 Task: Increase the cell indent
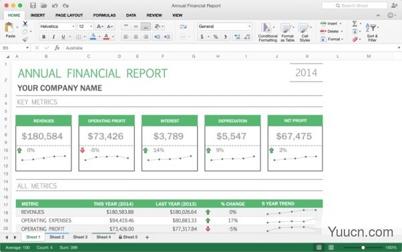167,37
